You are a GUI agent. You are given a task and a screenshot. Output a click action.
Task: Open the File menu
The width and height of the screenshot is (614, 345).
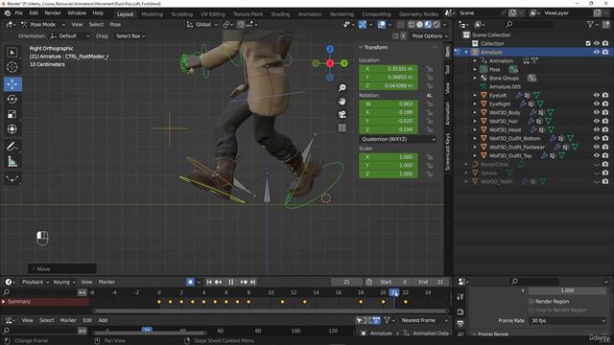[19, 12]
